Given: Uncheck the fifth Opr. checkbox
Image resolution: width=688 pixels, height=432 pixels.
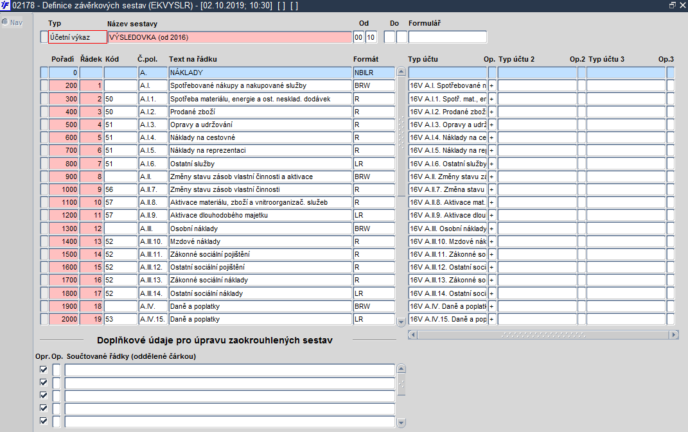Looking at the screenshot, I should (x=44, y=421).
